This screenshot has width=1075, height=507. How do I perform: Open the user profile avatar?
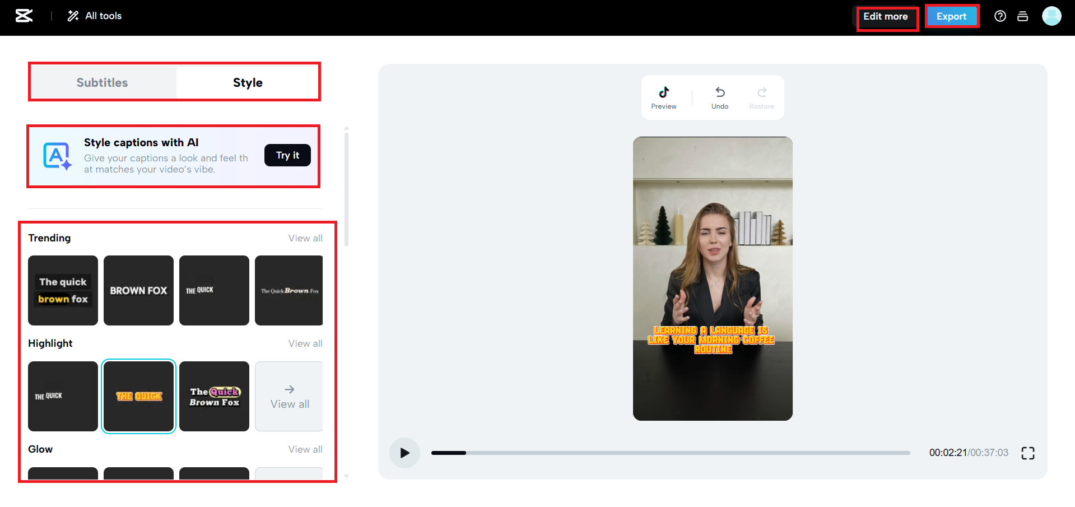point(1051,16)
